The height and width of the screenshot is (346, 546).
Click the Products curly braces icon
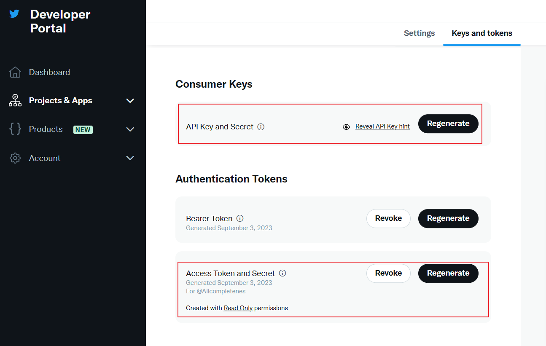pyautogui.click(x=15, y=129)
